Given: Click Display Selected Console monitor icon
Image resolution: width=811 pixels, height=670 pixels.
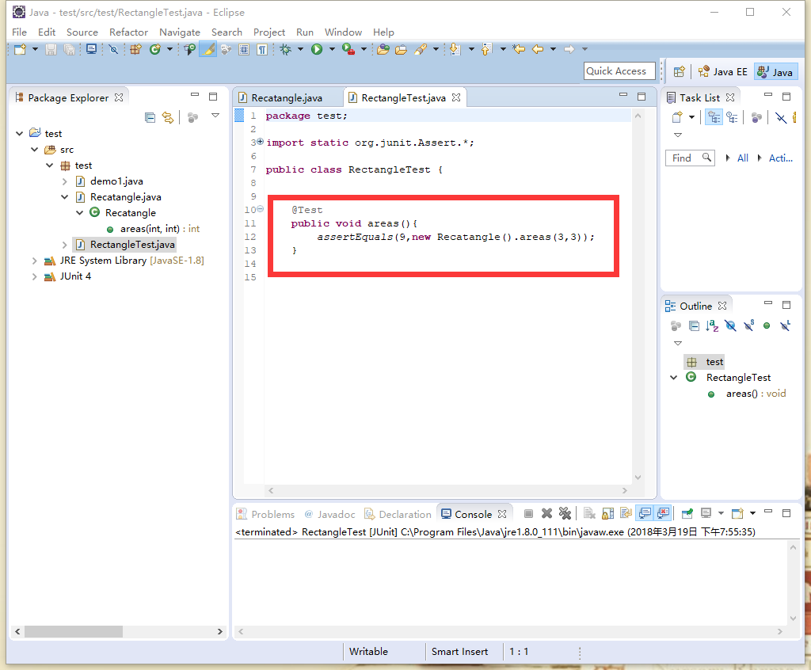Looking at the screenshot, I should click(x=706, y=513).
